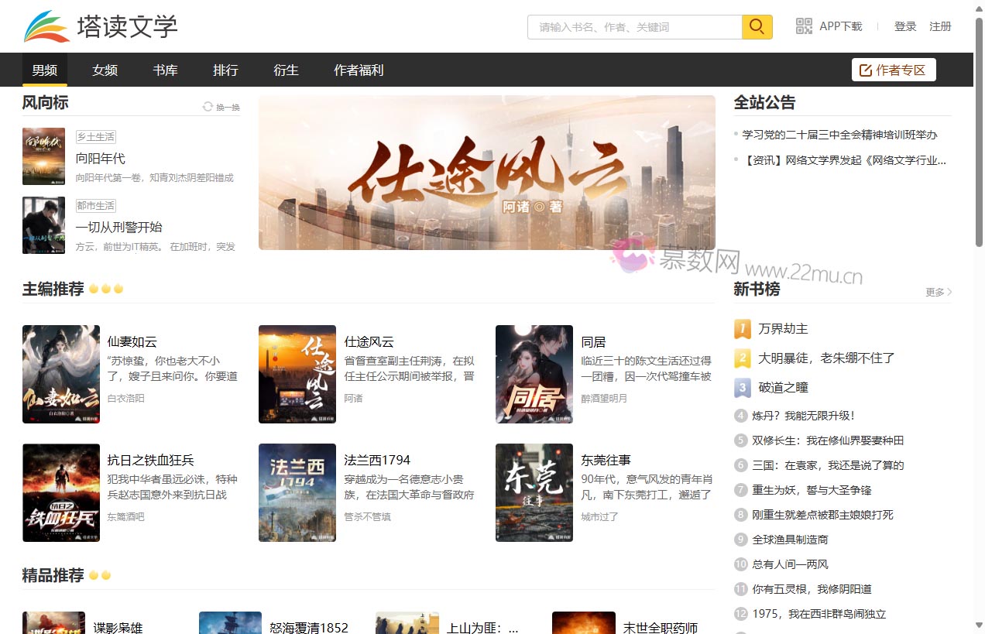Open 更多 link next to 新书榜
This screenshot has height=634, width=985.
tap(935, 293)
